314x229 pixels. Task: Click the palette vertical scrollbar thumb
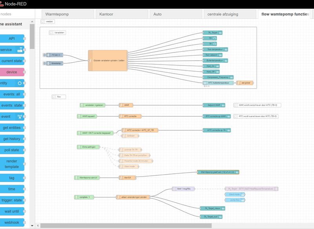[32, 36]
